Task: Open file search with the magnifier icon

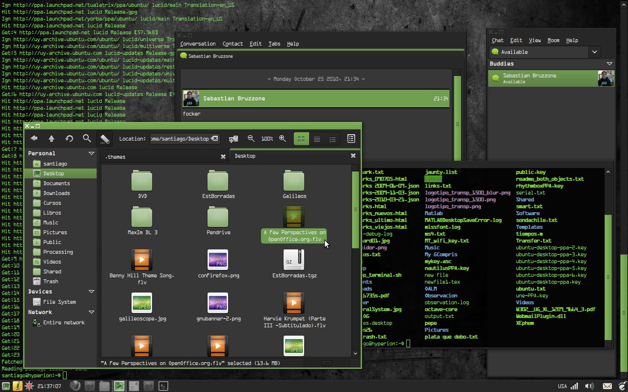Action: [x=87, y=139]
